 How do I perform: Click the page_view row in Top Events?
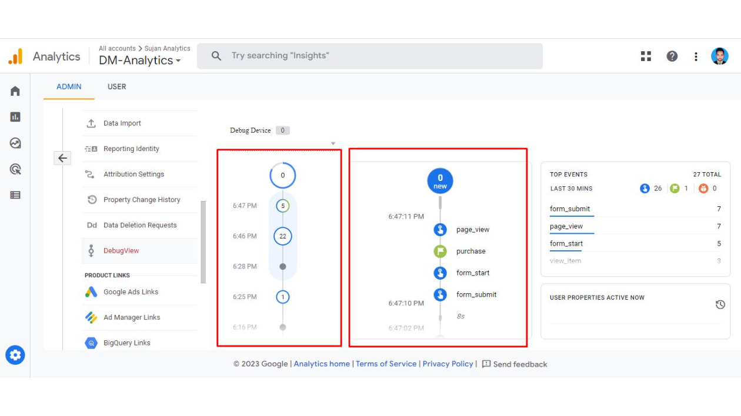635,227
